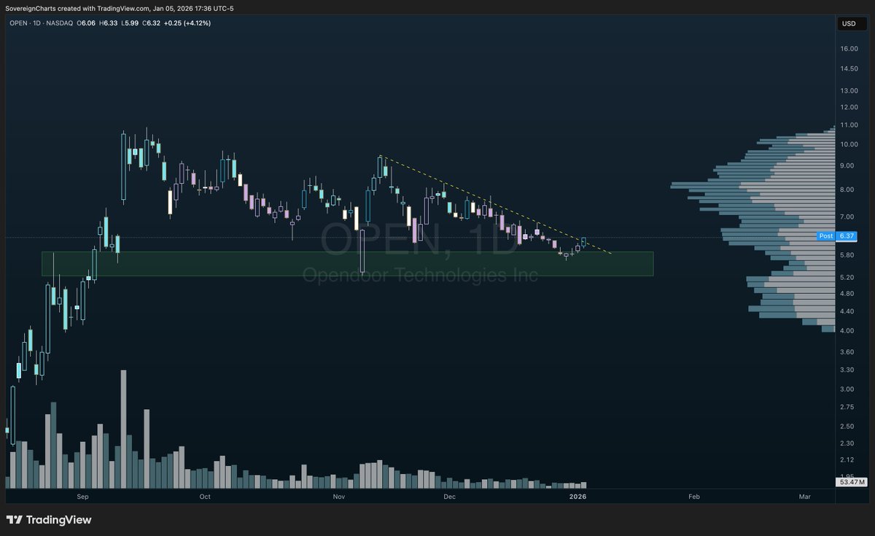
Task: Click the 12.00 price scale label
Action: [x=848, y=107]
